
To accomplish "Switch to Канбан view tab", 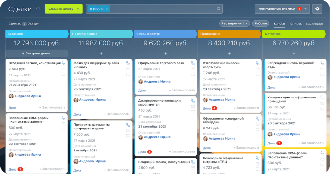I will (x=279, y=24).
